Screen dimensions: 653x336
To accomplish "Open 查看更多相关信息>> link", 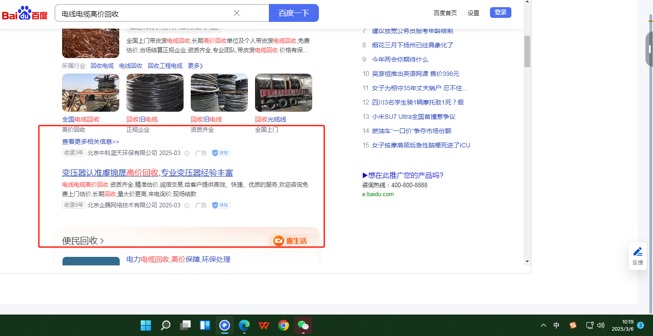I will point(91,142).
